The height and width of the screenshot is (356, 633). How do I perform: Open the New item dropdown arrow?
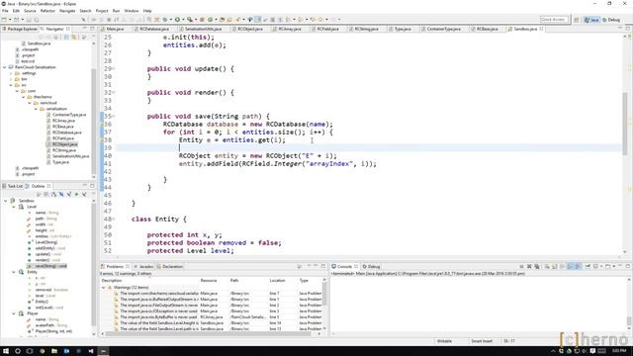pyautogui.click(x=10, y=20)
